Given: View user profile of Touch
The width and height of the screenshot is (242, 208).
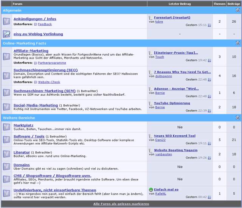Looking at the screenshot, I should click(x=160, y=57).
